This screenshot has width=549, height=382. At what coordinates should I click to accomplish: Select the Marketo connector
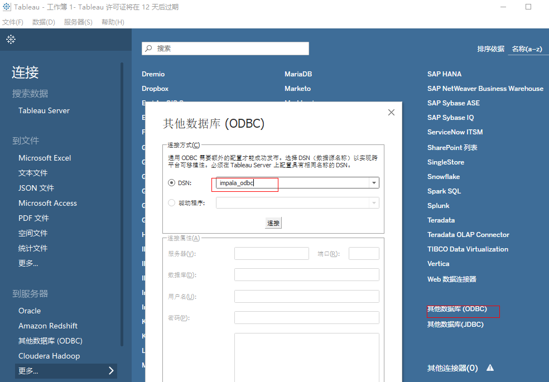(297, 89)
